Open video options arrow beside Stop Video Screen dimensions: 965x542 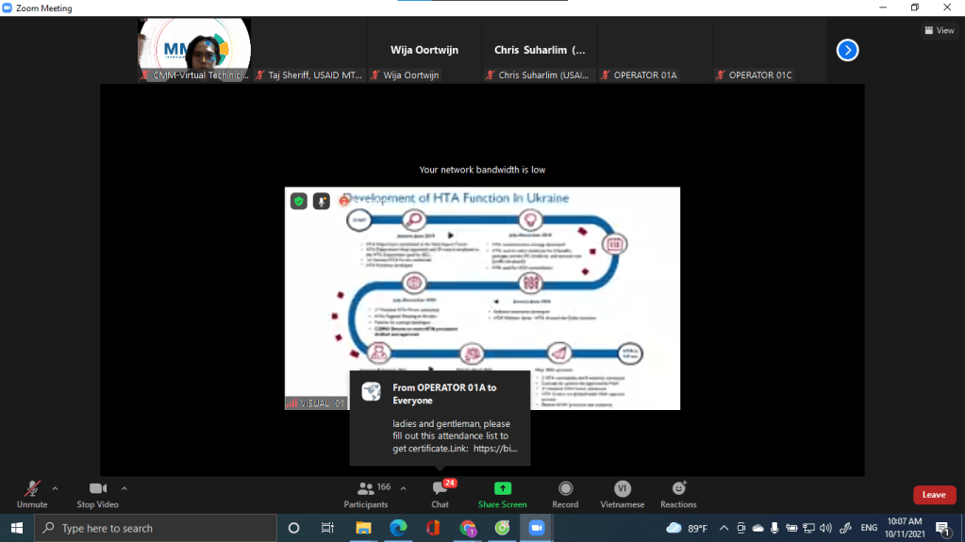125,488
